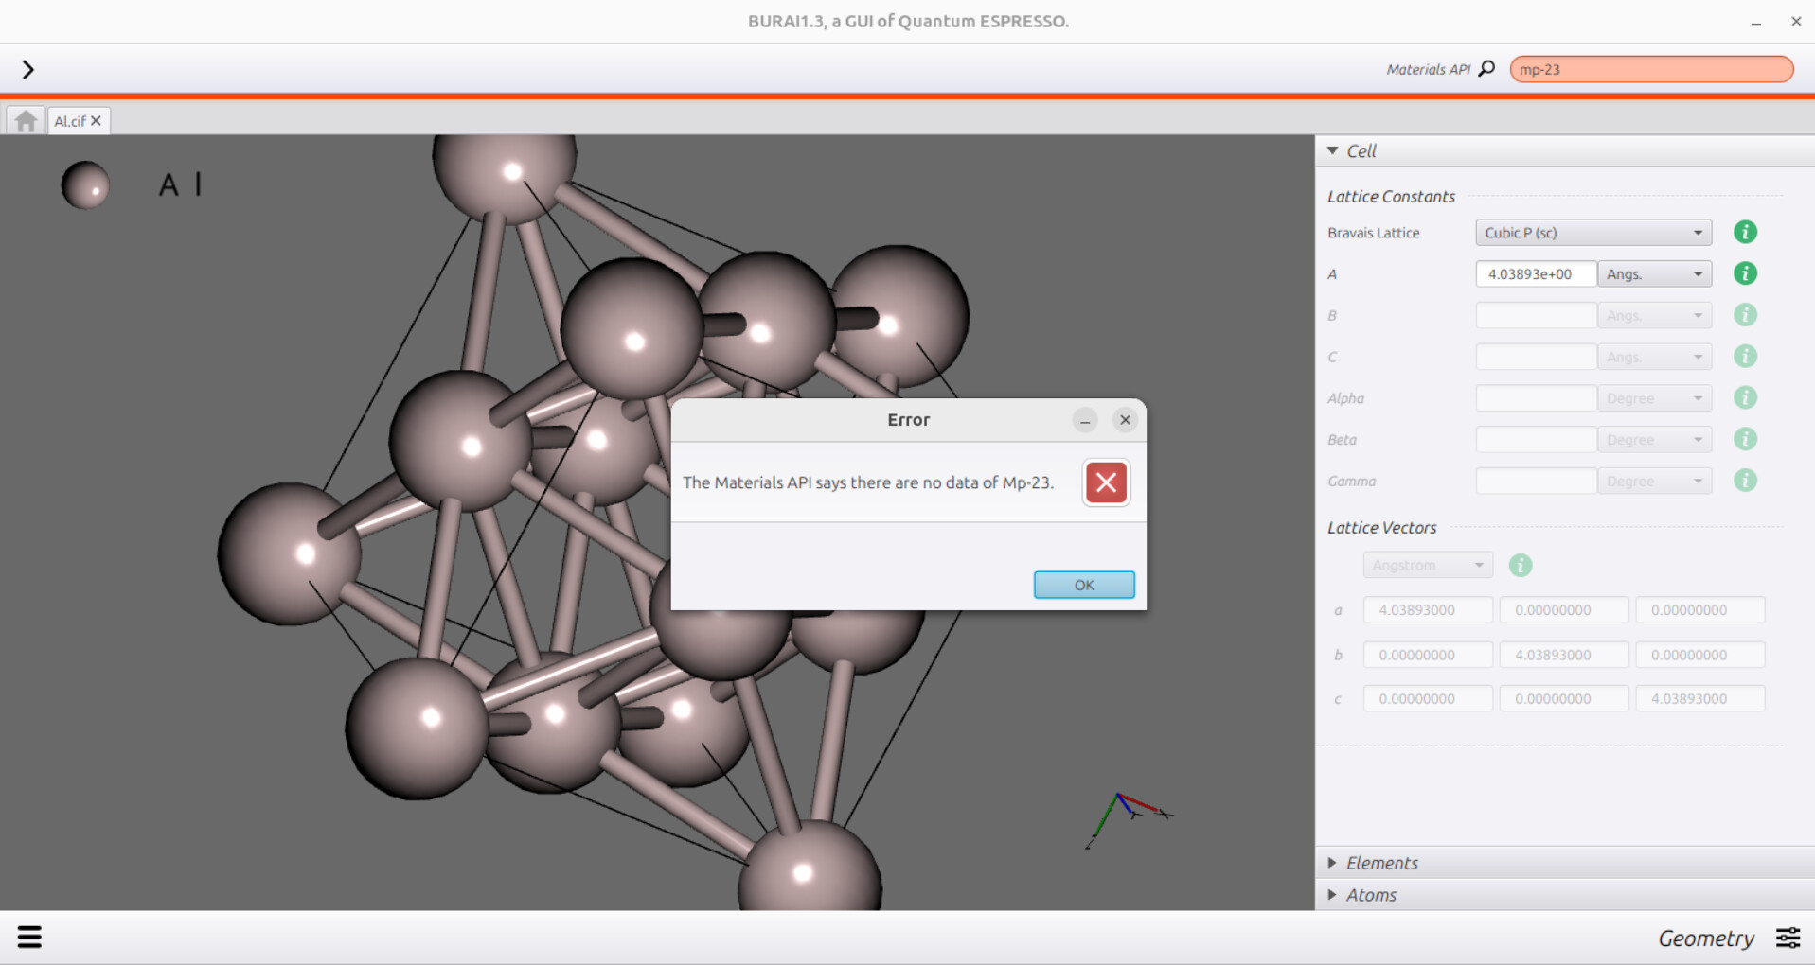Minimize the Error dialog
This screenshot has width=1815, height=965.
click(1085, 420)
